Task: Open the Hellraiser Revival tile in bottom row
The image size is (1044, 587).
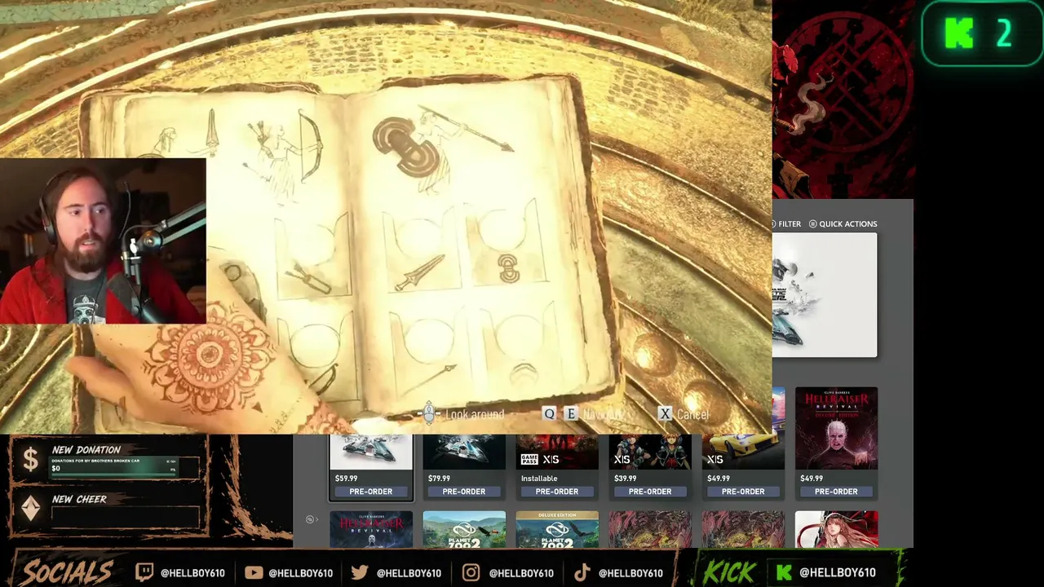Action: tap(371, 529)
